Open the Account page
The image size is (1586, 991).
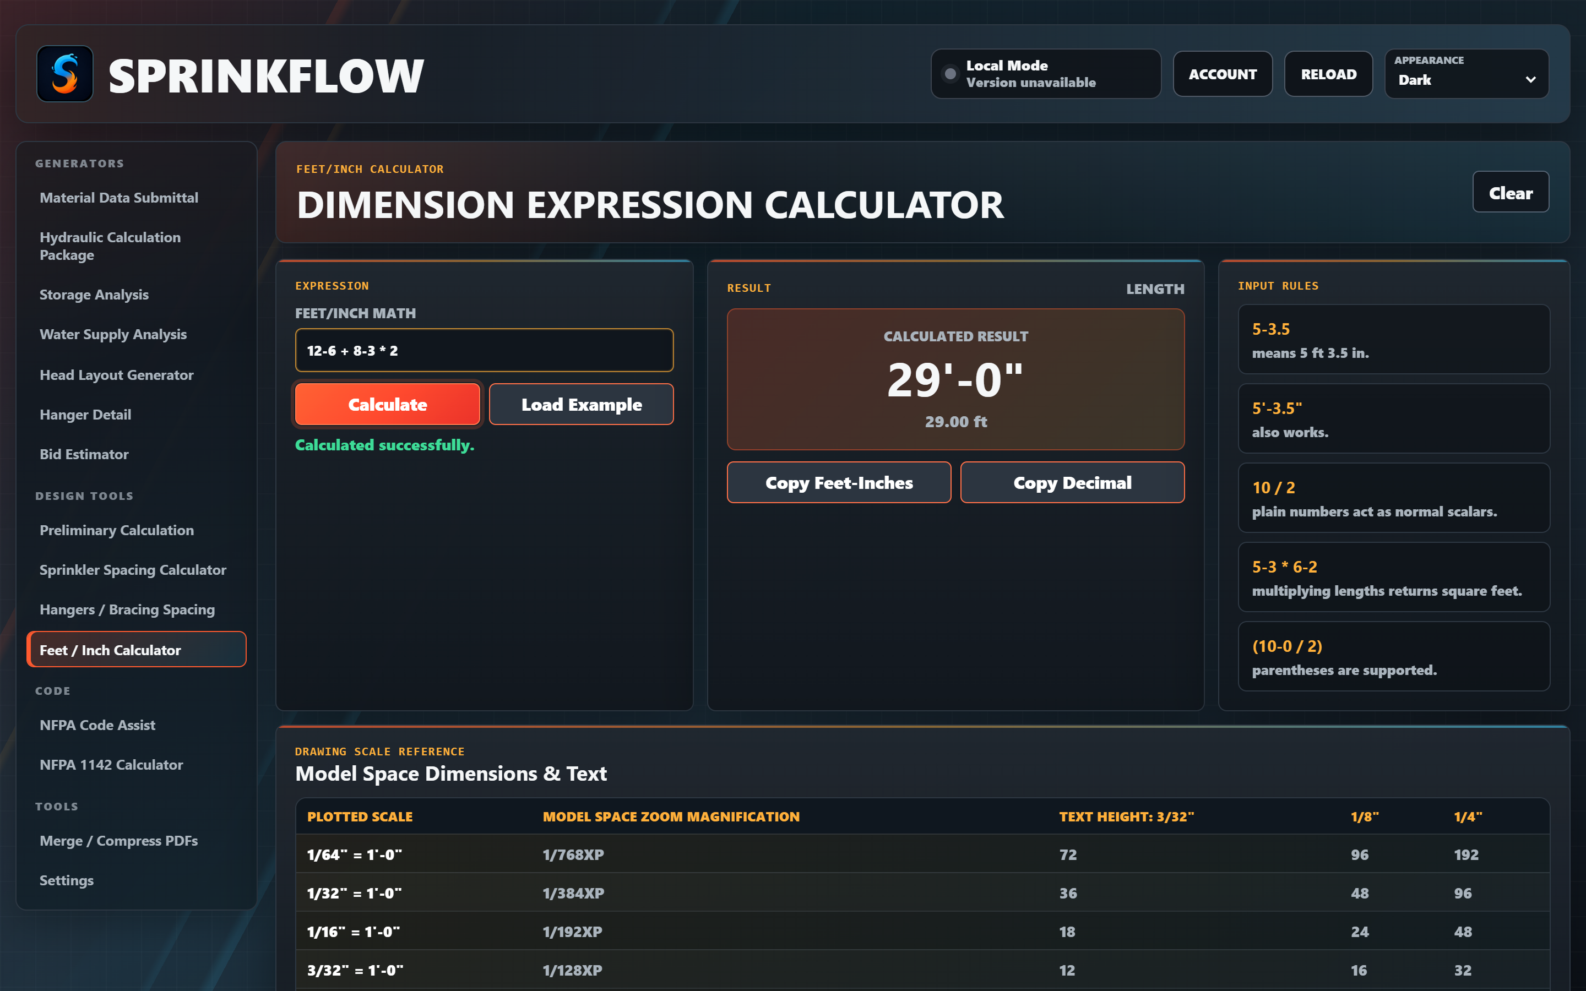point(1223,74)
